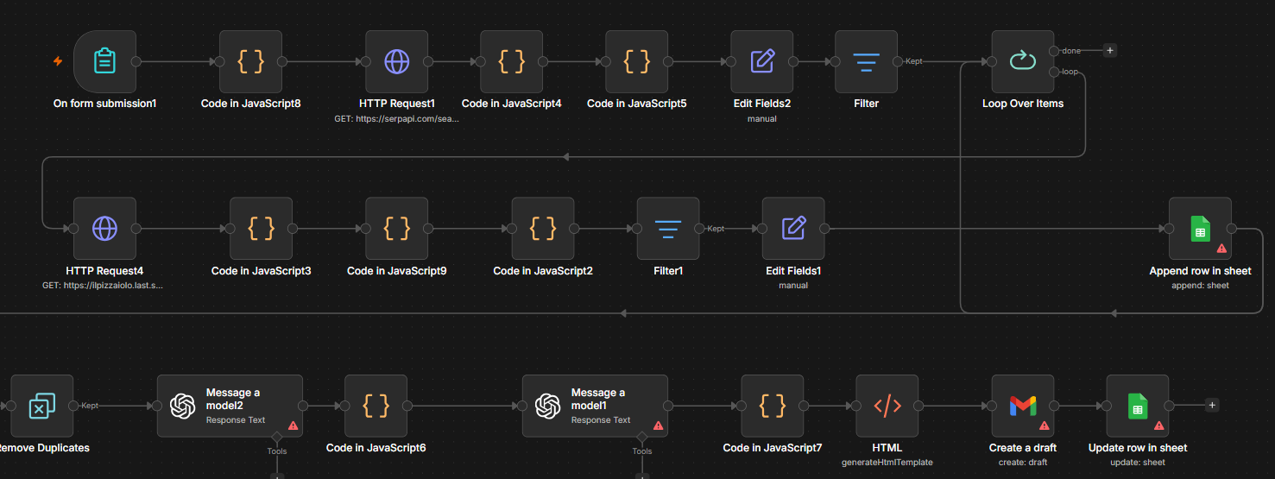This screenshot has height=479, width=1275.
Task: Click the input connector of Append row in sheet
Action: [1169, 229]
